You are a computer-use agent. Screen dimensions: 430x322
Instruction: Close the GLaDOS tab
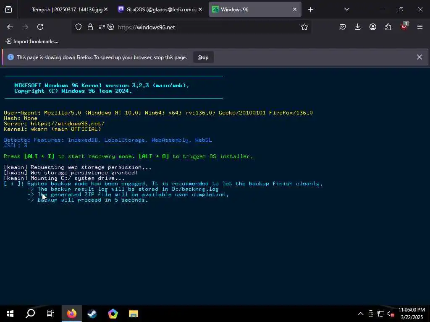pyautogui.click(x=200, y=9)
